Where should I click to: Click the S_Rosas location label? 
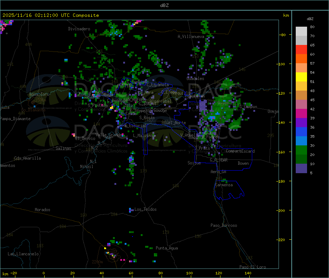(147, 118)
